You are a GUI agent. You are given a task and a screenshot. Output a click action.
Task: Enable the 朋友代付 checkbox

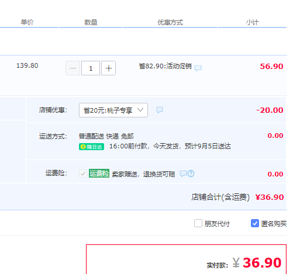click(198, 223)
